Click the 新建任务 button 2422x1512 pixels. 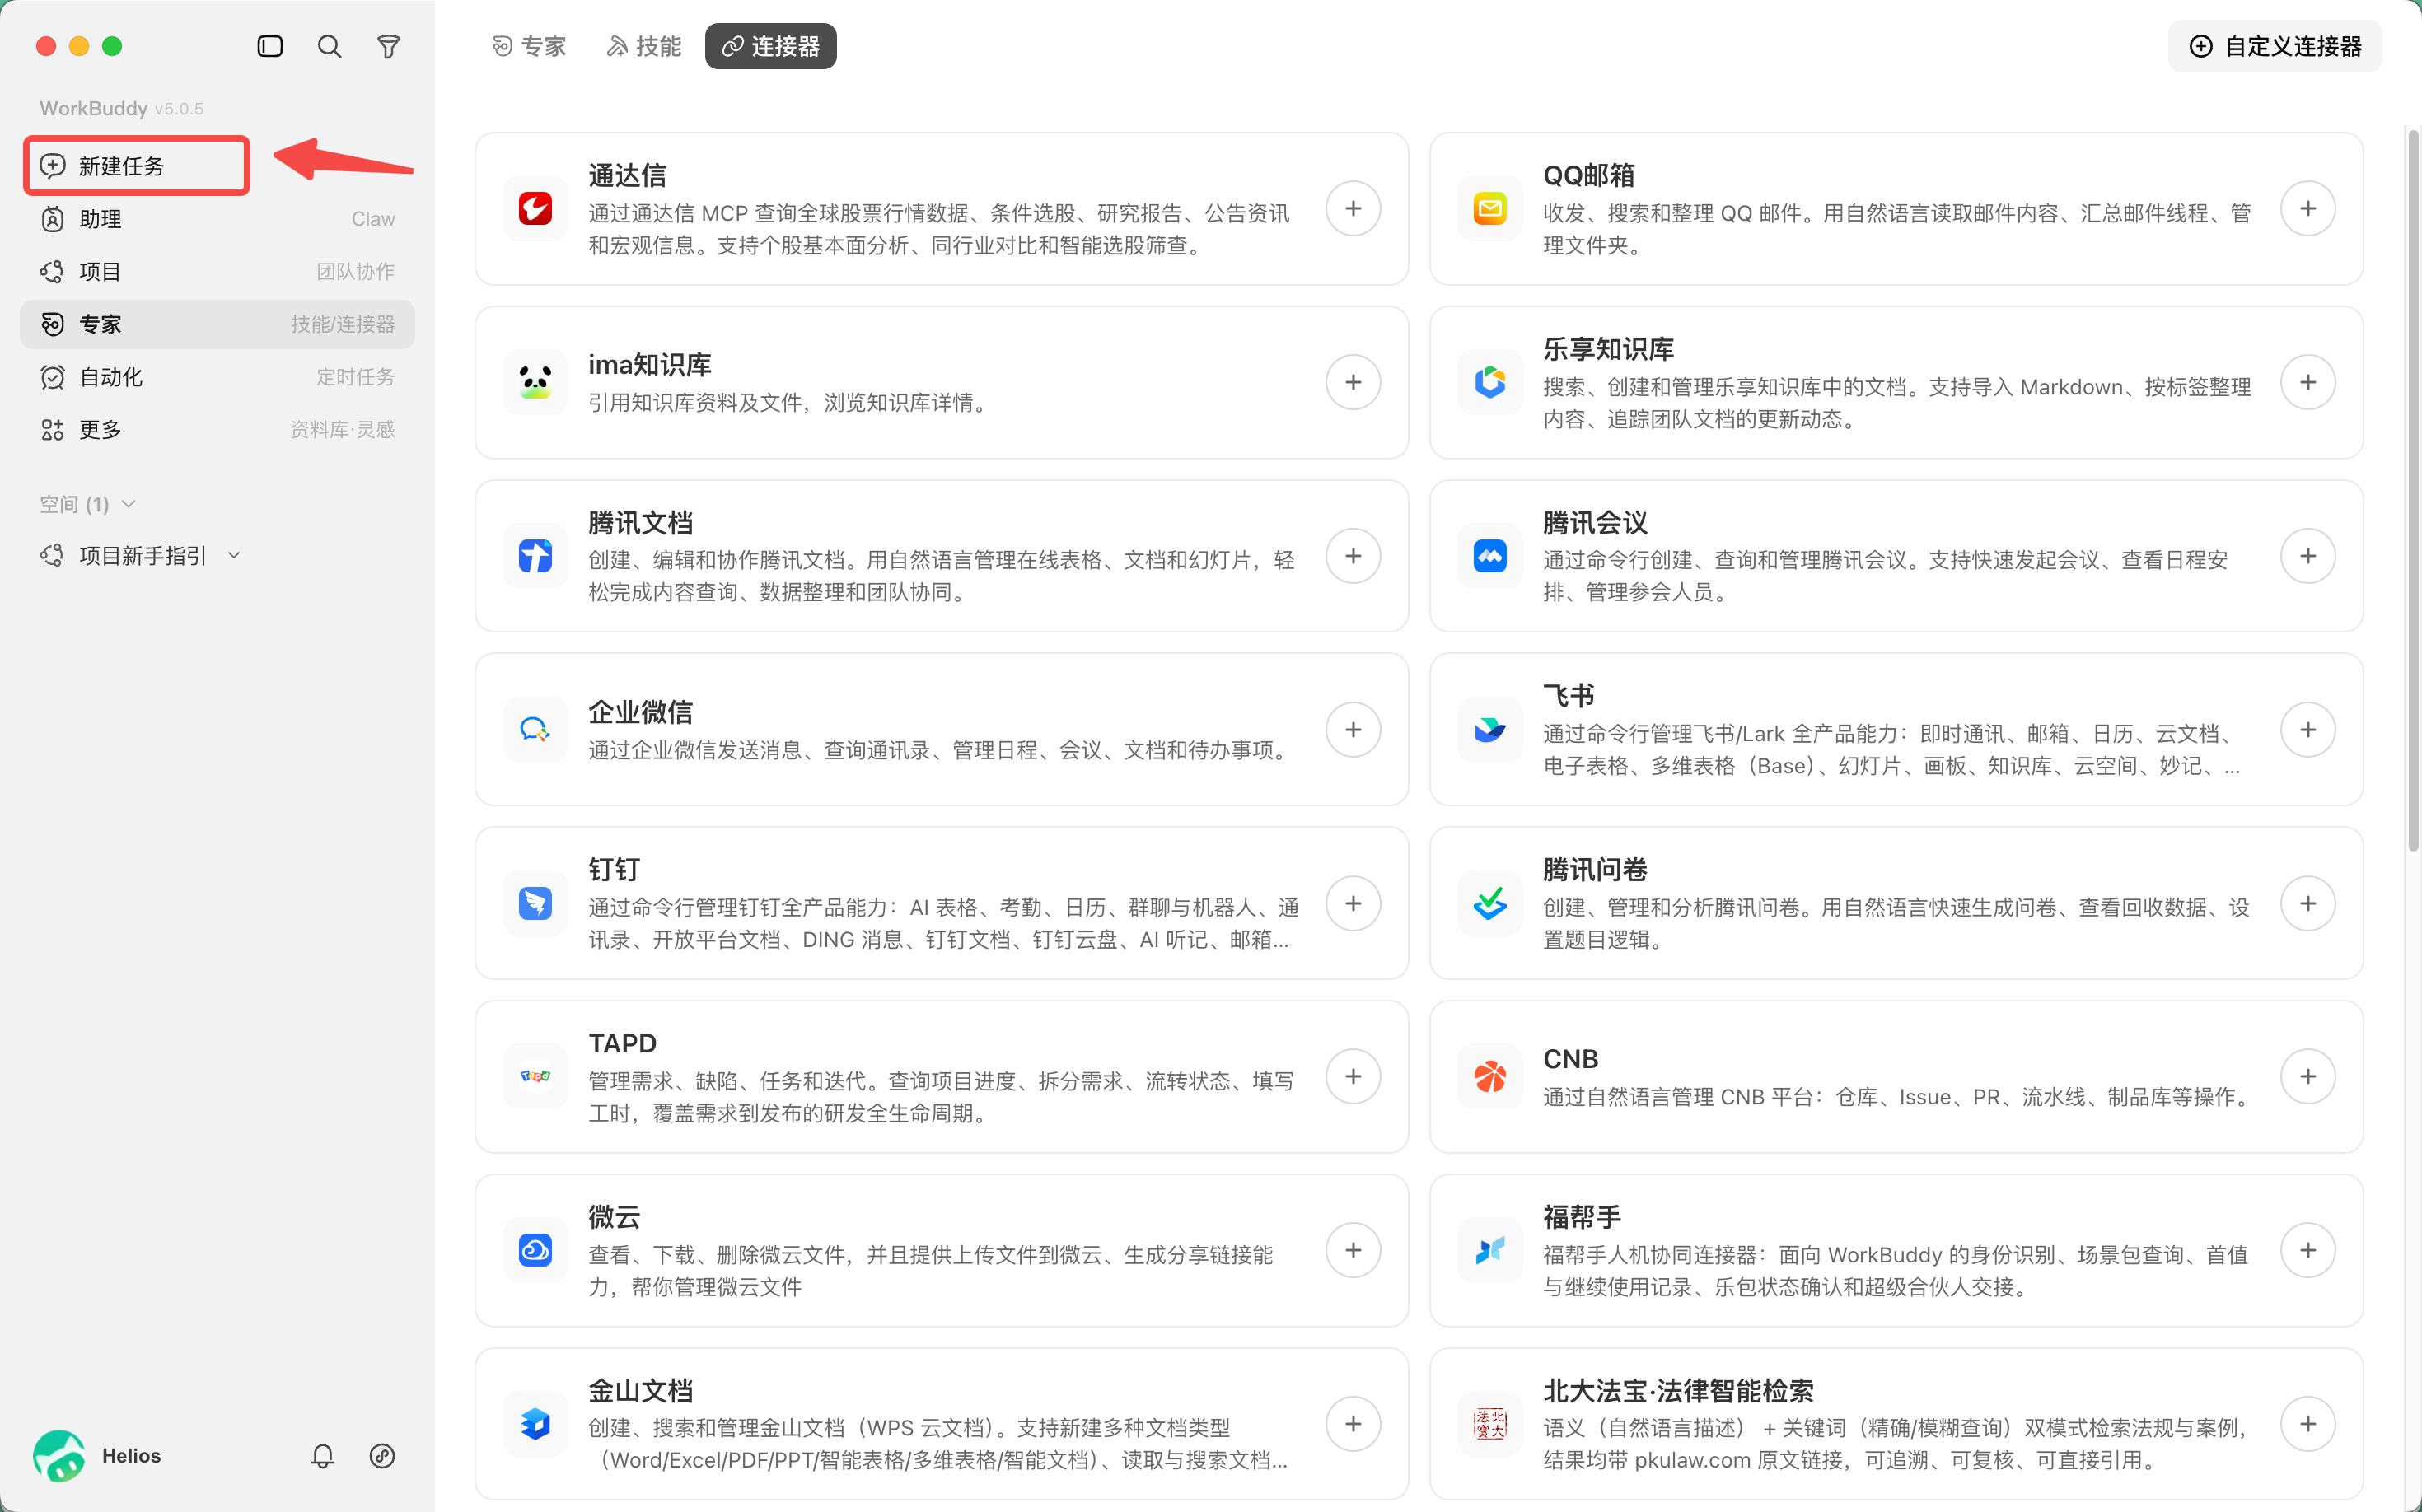pos(137,166)
